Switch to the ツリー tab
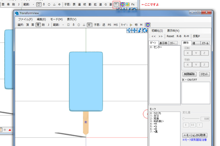The image size is (220, 146). (173, 43)
